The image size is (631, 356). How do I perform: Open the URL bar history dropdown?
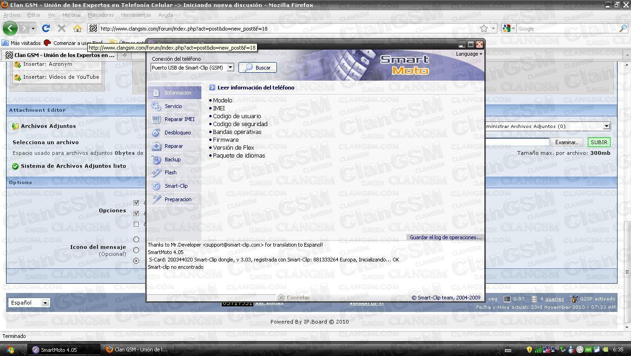click(493, 28)
